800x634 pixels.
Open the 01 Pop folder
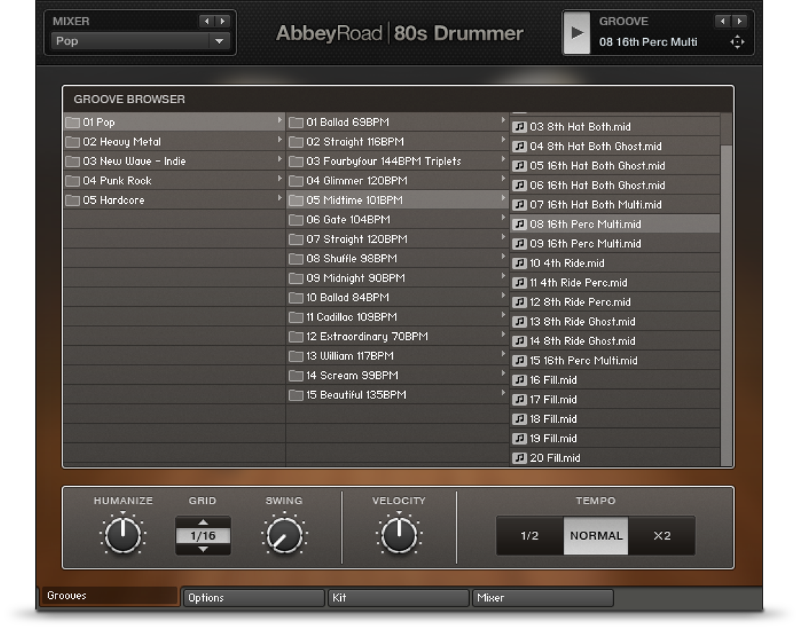174,122
